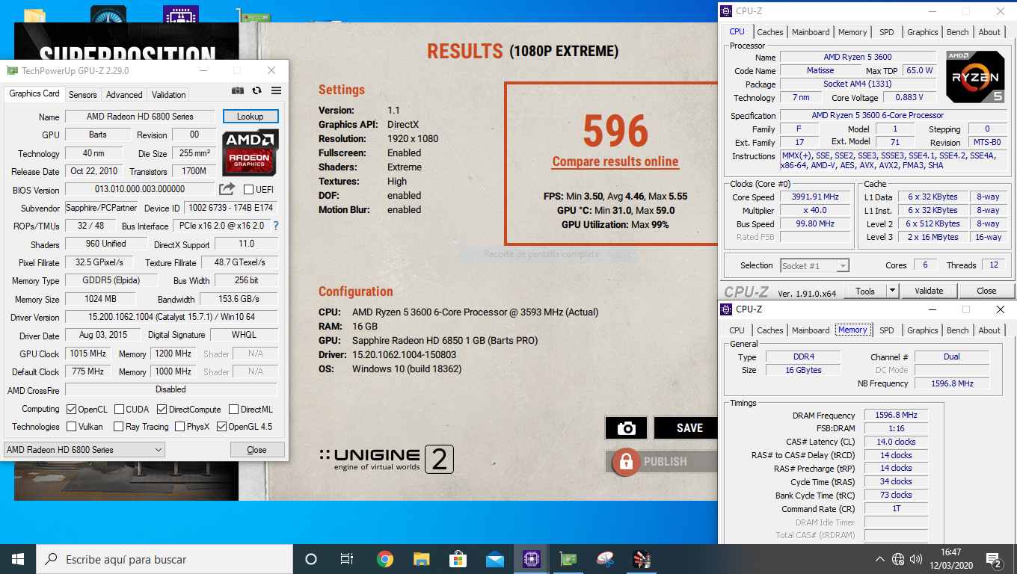Viewport: 1017px width, 574px height.
Task: Open Task View on taskbar
Action: coord(347,559)
